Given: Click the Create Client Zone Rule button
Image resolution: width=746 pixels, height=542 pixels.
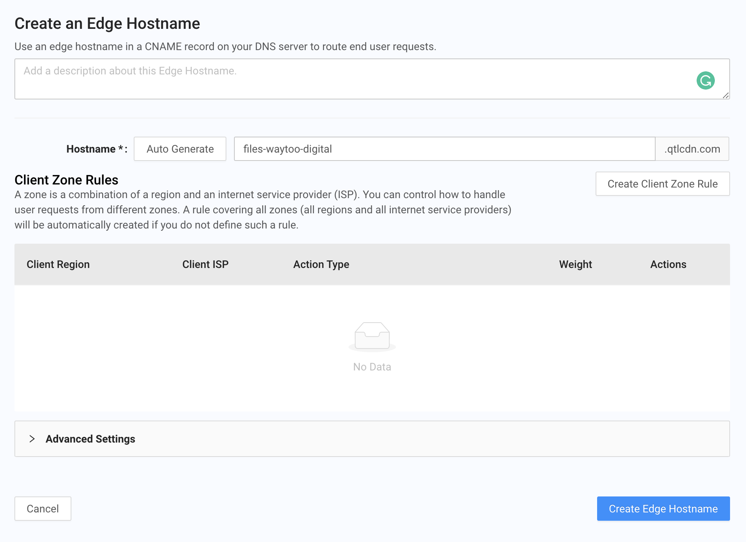Looking at the screenshot, I should [662, 184].
